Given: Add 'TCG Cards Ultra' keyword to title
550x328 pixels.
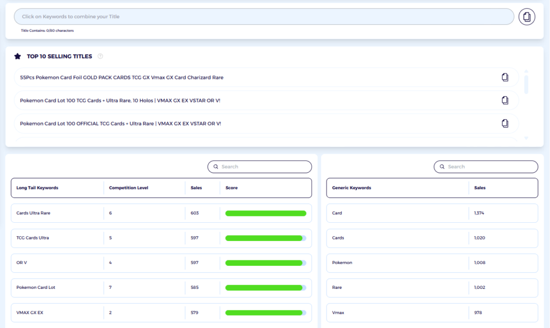Looking at the screenshot, I should click(33, 238).
